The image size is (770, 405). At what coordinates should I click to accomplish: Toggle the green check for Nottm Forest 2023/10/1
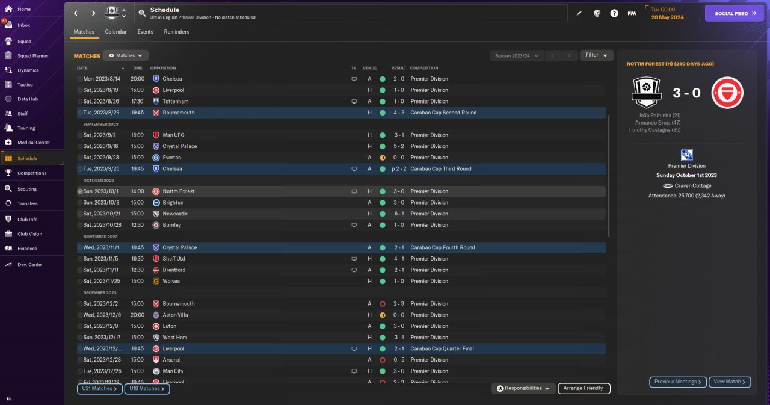tap(80, 191)
